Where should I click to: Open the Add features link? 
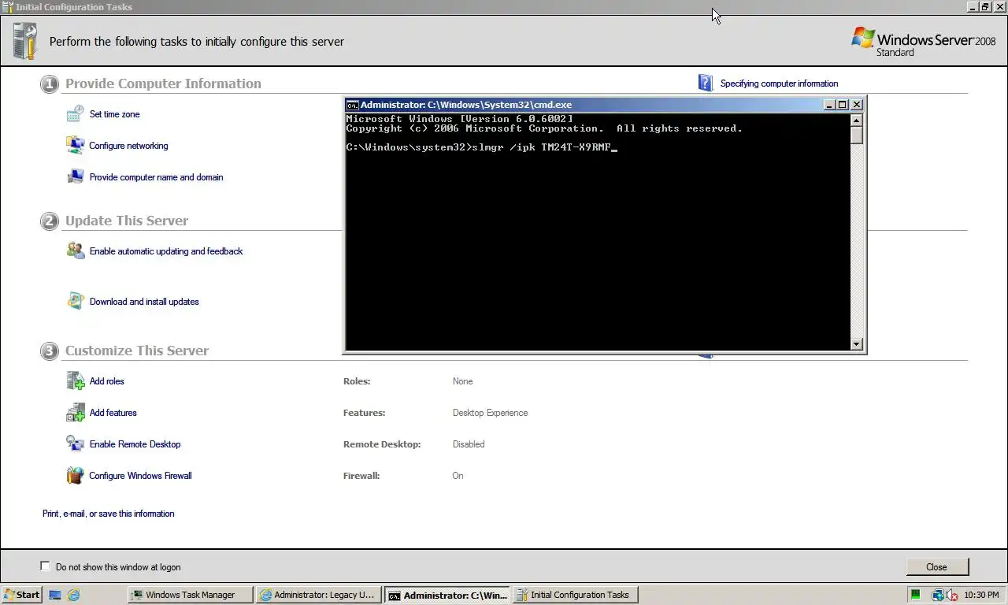113,413
